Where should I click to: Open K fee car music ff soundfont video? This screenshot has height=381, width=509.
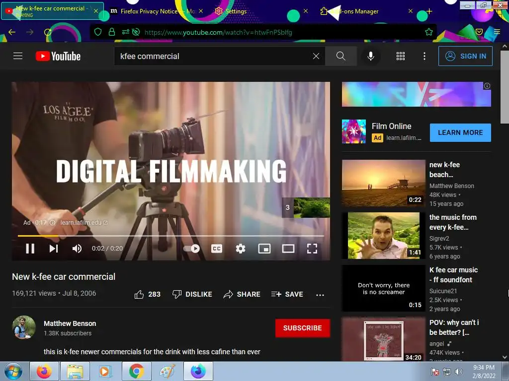[x=383, y=288]
